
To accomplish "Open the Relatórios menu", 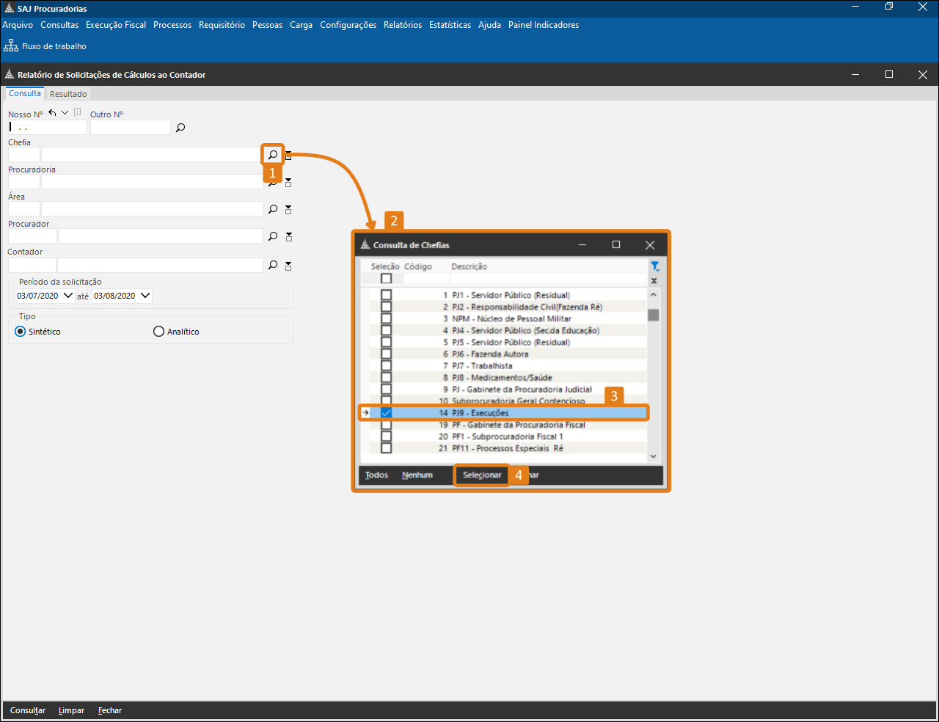I will 403,25.
